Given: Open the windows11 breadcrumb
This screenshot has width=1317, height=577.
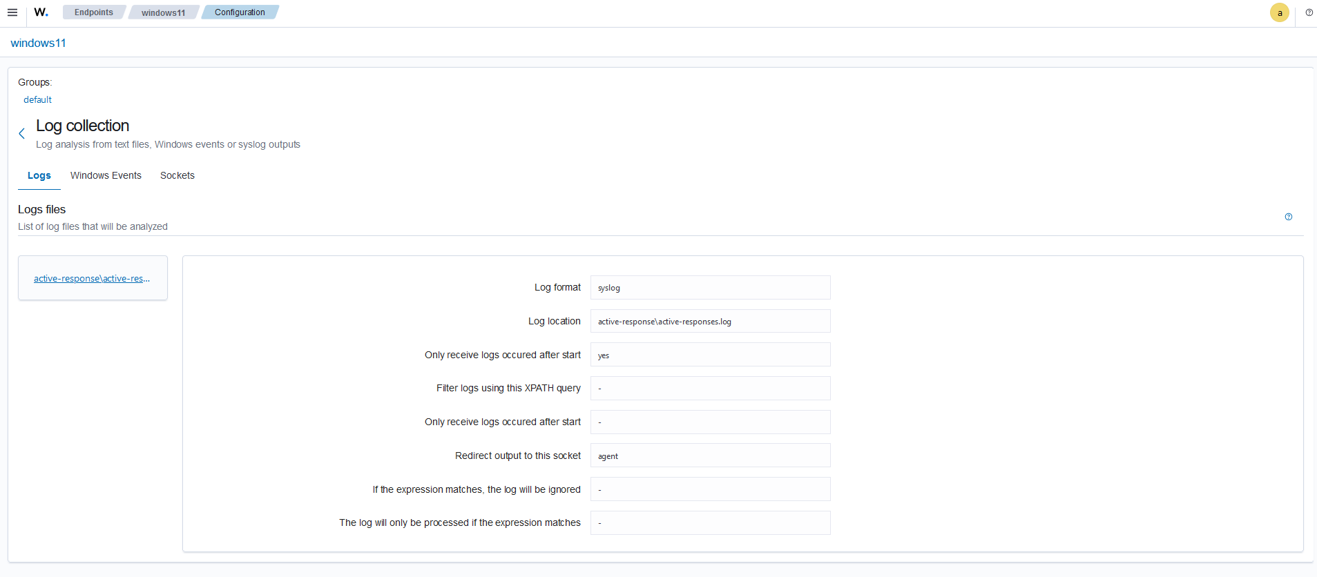Looking at the screenshot, I should (x=164, y=12).
